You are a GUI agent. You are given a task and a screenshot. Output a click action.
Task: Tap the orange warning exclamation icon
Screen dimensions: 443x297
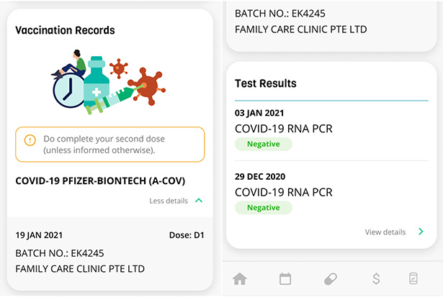point(30,140)
